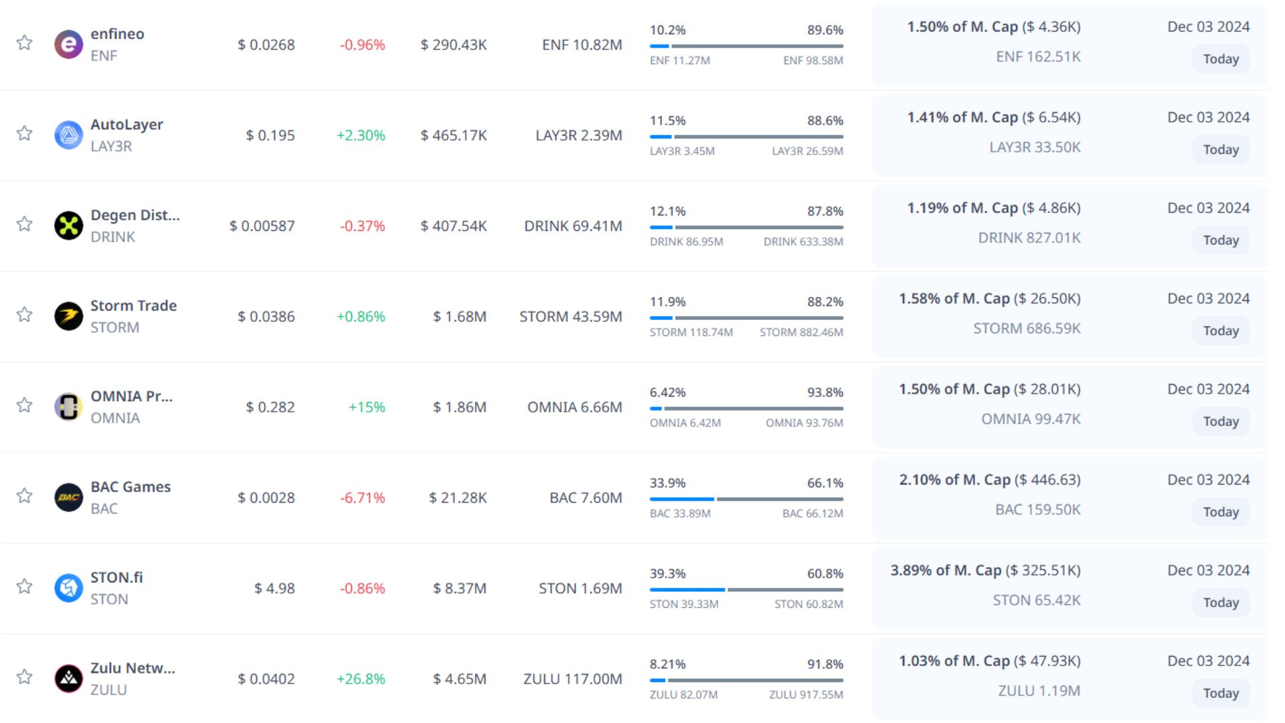1285x723 pixels.
Task: Click the AutoLayer token name link
Action: [x=126, y=125]
